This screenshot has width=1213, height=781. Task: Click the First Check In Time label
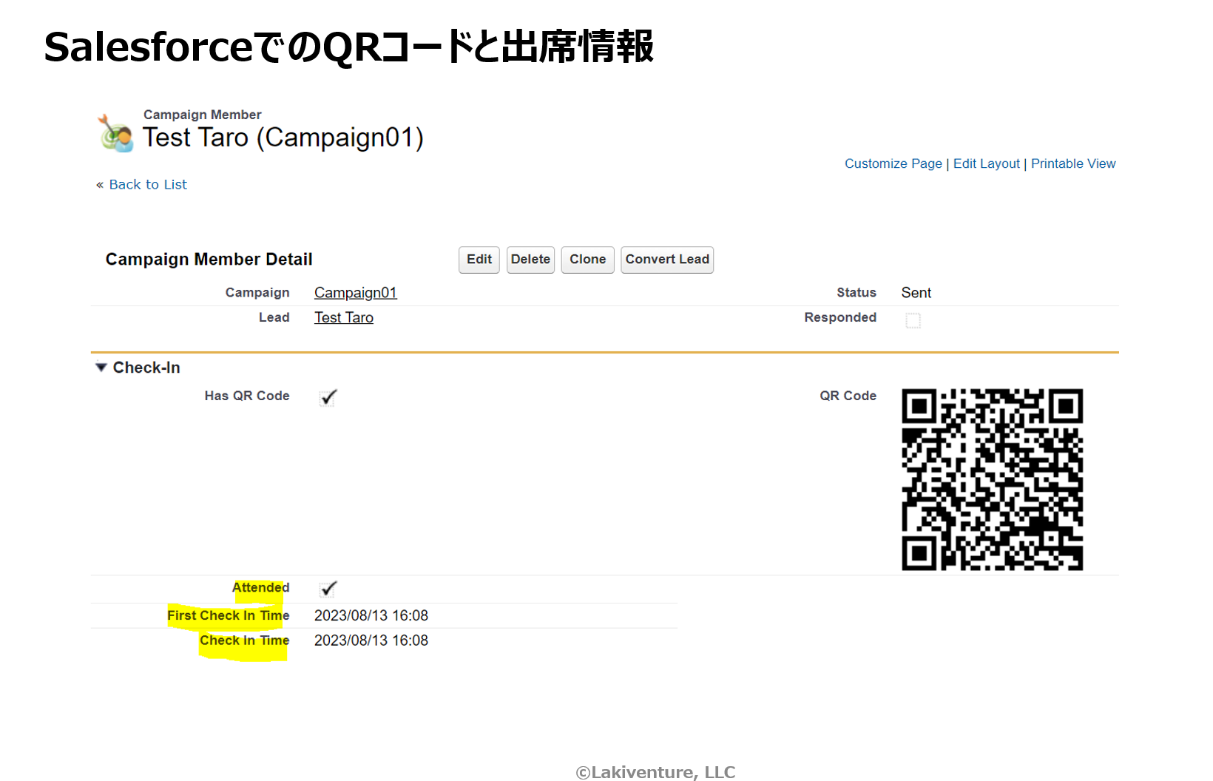229,615
